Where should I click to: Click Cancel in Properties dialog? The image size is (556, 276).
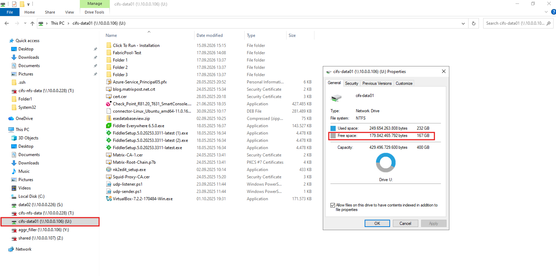(405, 224)
